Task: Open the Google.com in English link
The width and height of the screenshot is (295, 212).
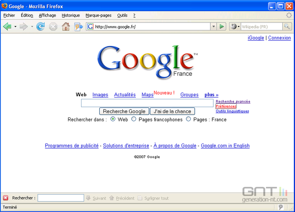Action: click(225, 146)
